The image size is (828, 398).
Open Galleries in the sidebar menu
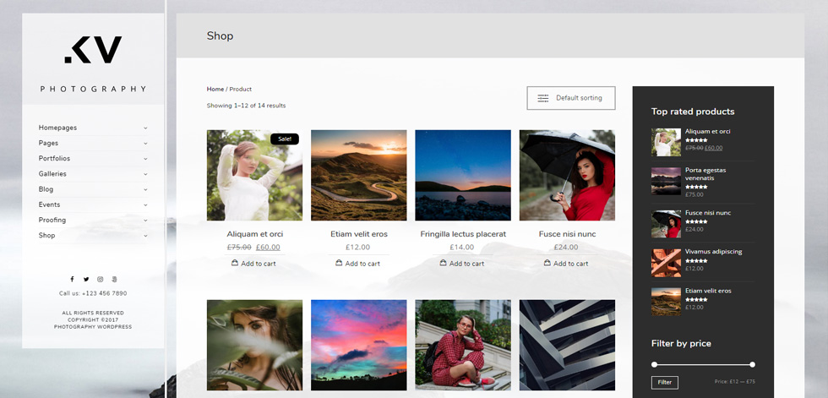52,174
